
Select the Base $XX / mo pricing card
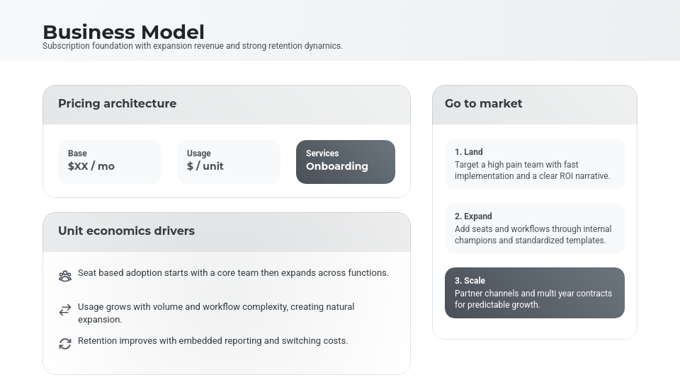tap(110, 161)
